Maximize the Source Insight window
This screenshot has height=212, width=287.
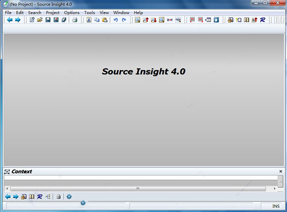tap(265, 3)
